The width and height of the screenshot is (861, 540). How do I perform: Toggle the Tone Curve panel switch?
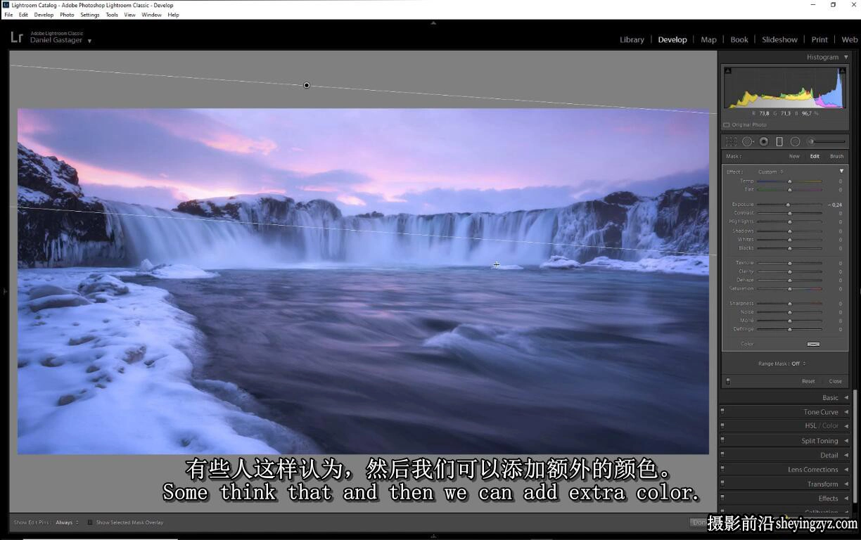pyautogui.click(x=722, y=411)
